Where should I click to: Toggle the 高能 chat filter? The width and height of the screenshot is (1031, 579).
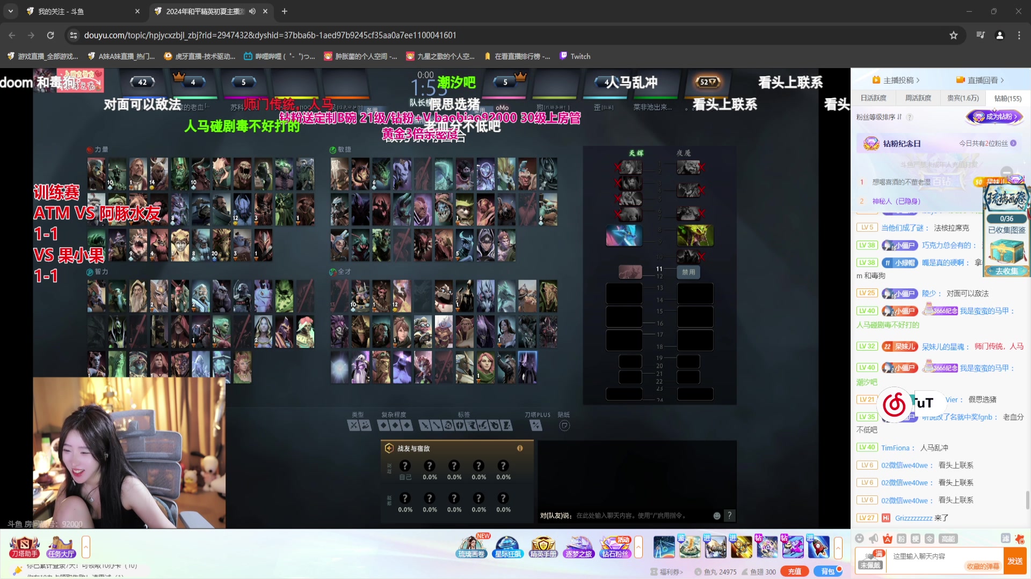pos(949,539)
